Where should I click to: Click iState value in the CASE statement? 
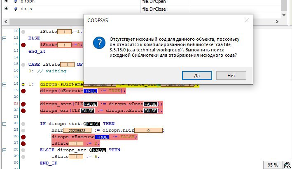tap(67, 65)
